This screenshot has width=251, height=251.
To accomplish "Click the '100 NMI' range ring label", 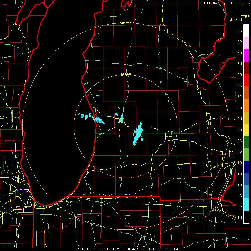I will (126, 23).
